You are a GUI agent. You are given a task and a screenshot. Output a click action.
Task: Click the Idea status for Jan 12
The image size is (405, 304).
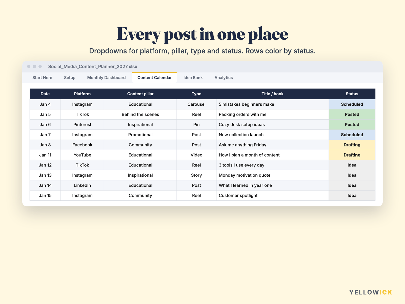(352, 165)
